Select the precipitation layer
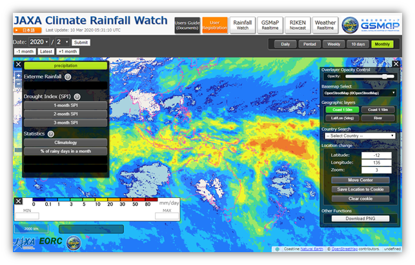415x265 pixels. (66, 66)
